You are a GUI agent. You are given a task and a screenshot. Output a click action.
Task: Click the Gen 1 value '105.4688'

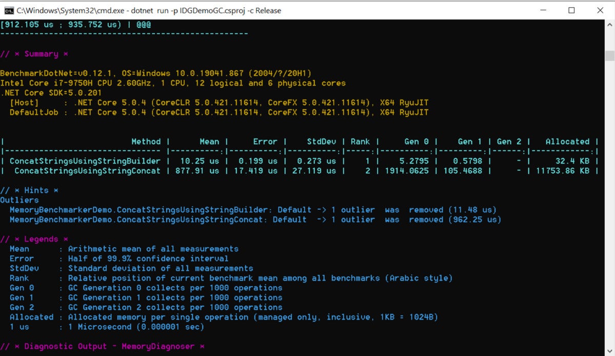[x=463, y=171]
